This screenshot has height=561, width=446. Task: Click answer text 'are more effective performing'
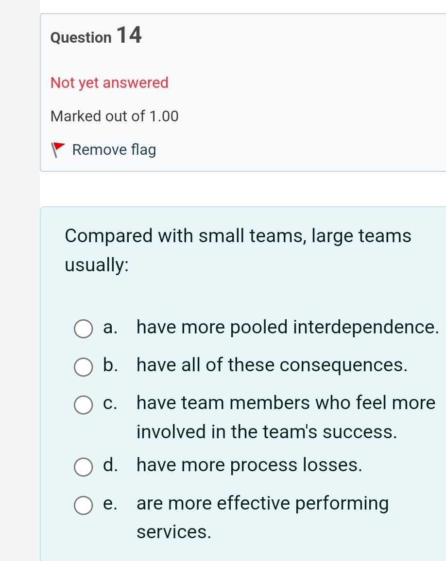(x=263, y=503)
